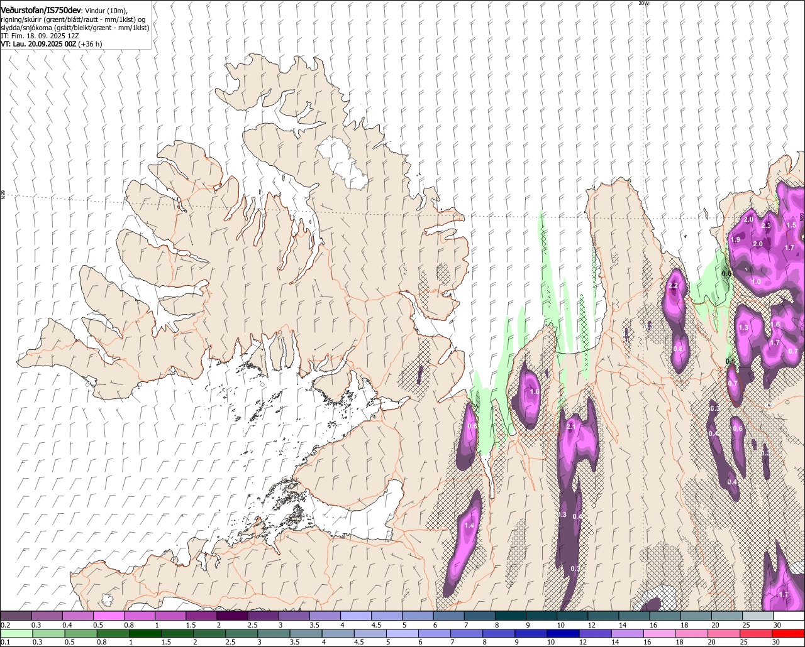Click the lower legend swatch labeled 2.5
The image size is (805, 647).
[241, 633]
